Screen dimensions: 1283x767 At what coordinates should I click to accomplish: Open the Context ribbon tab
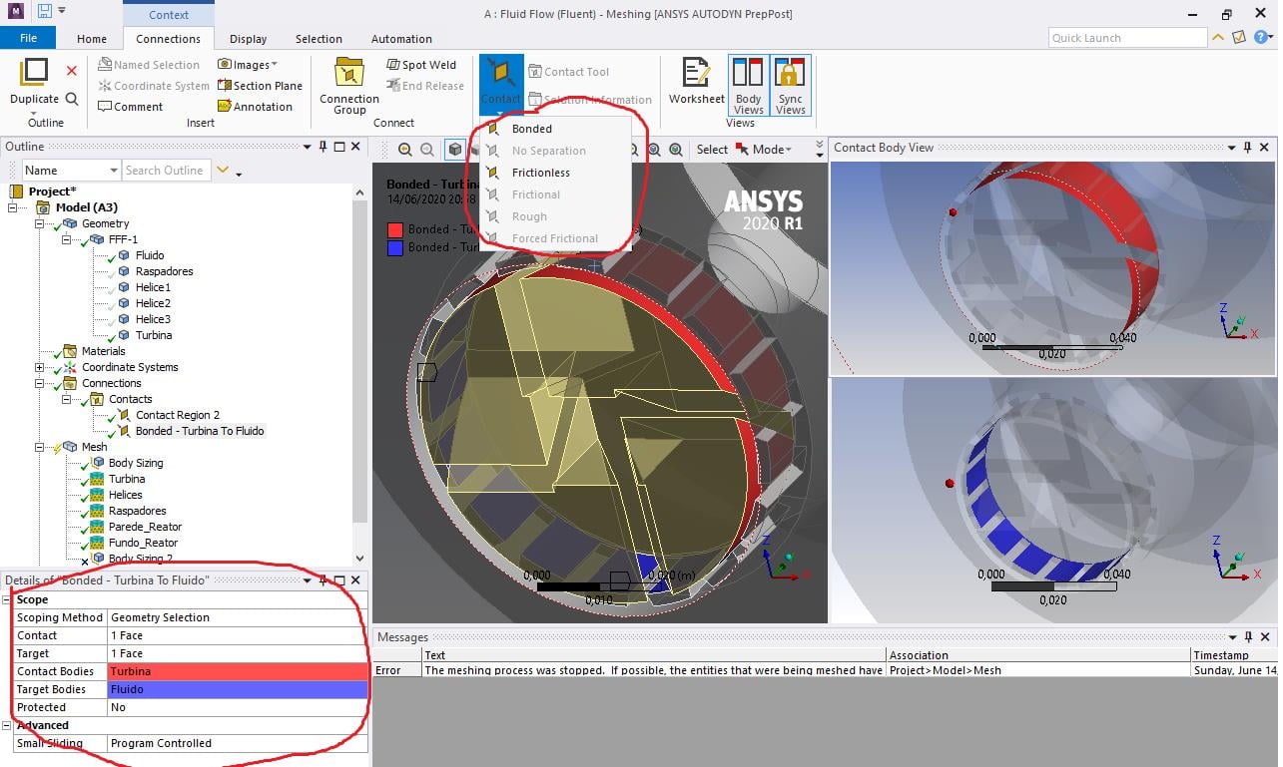coord(169,14)
